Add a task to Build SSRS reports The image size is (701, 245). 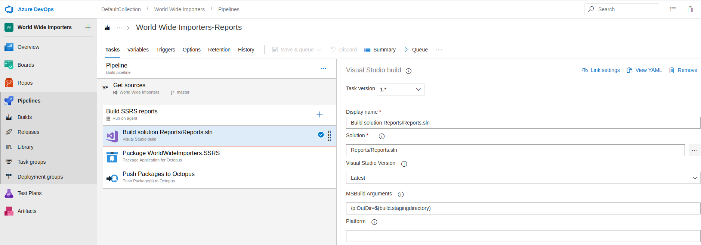coord(319,114)
